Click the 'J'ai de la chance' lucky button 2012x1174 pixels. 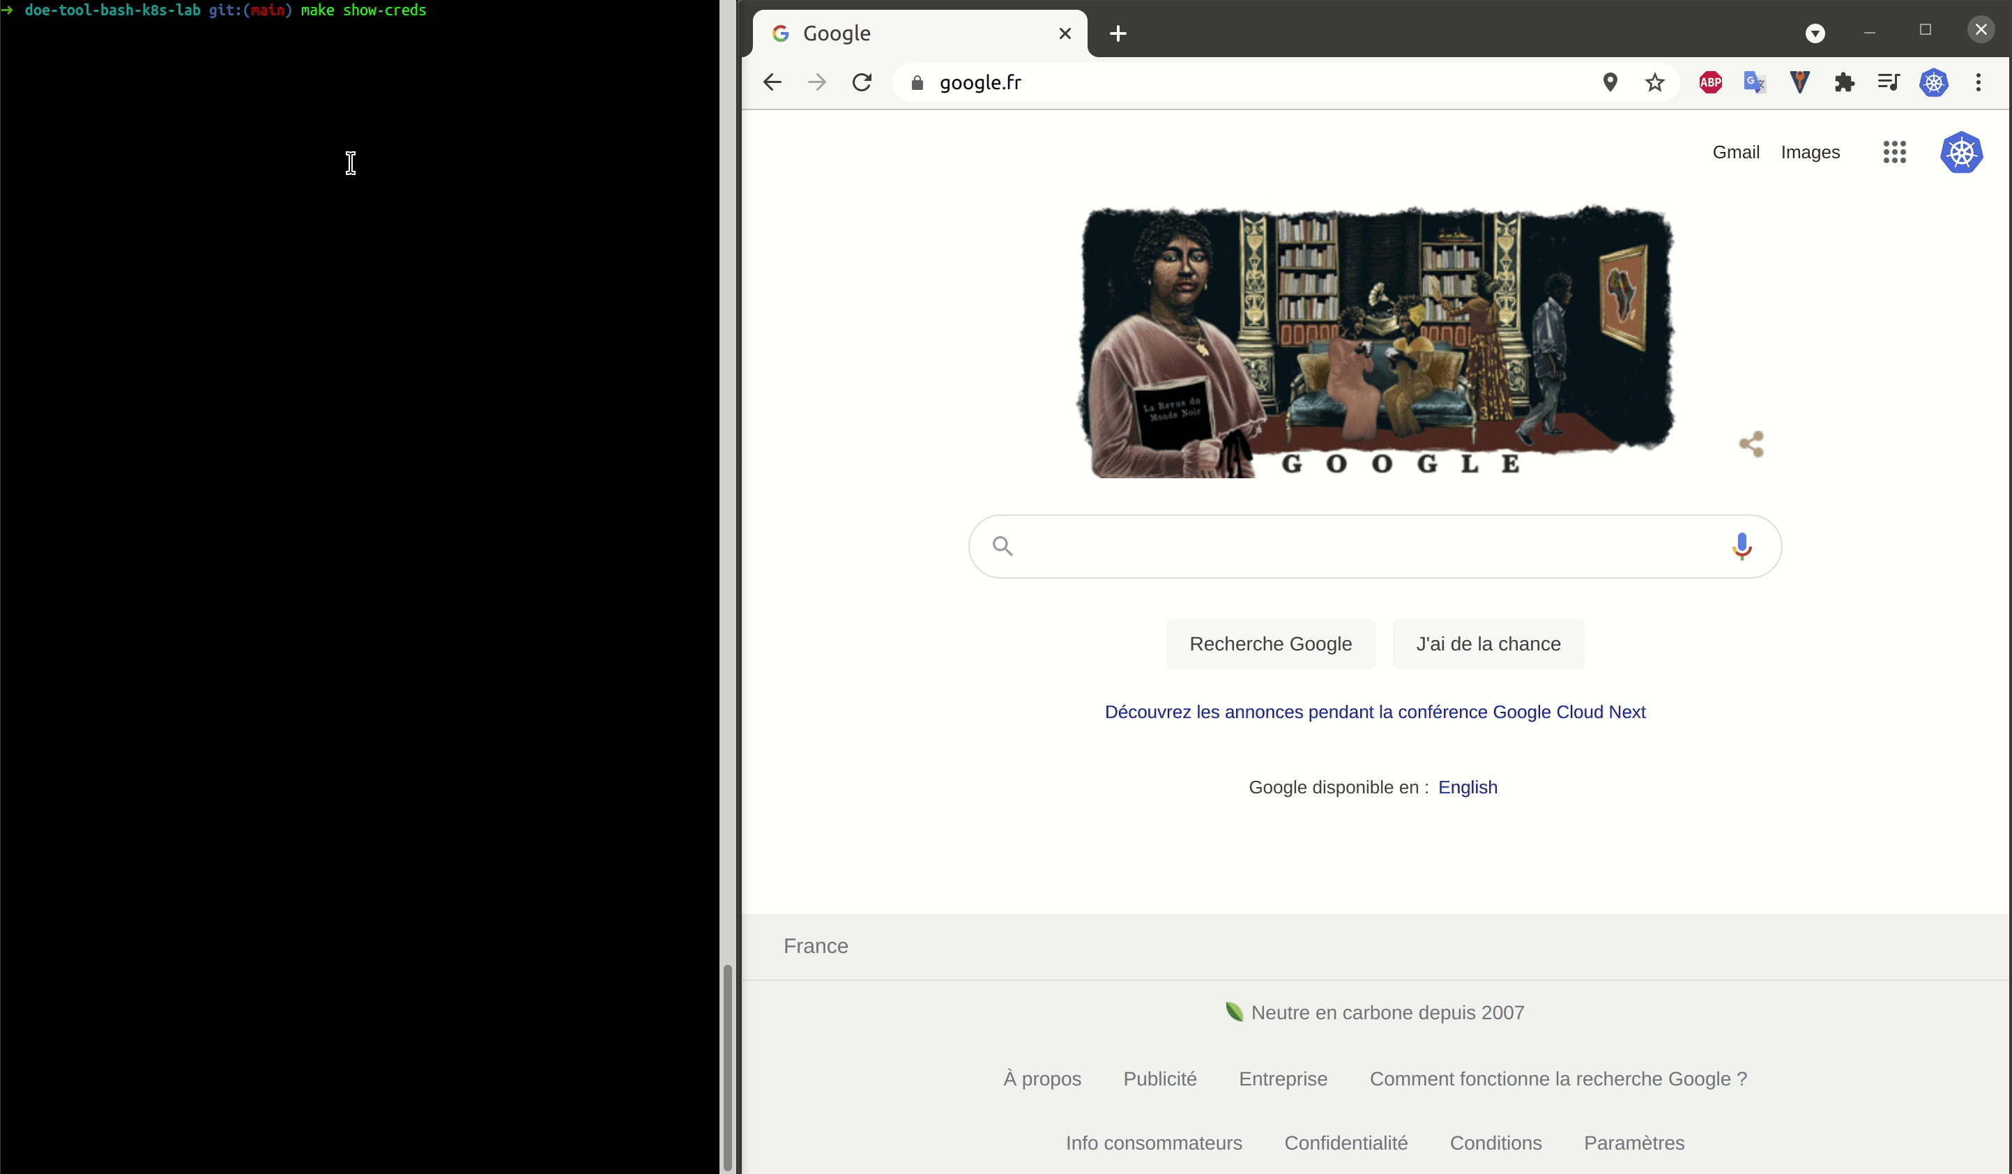(x=1488, y=644)
